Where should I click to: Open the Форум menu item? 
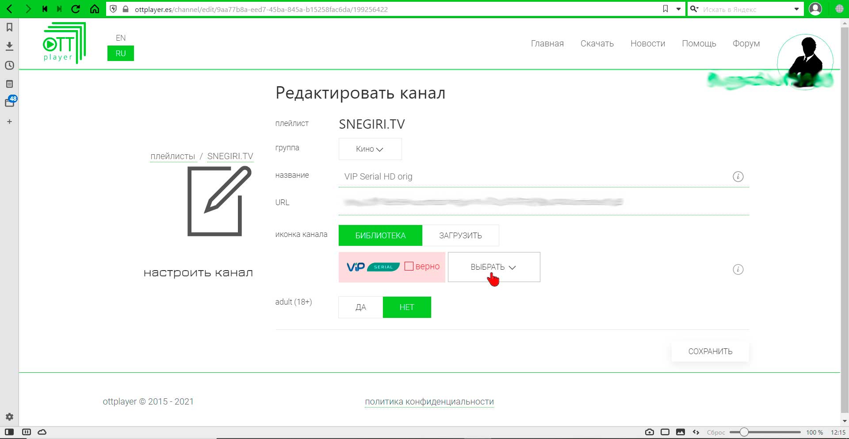click(x=746, y=43)
